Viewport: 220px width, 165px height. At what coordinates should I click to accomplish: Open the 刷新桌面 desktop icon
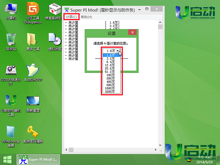pyautogui.click(x=33, y=104)
